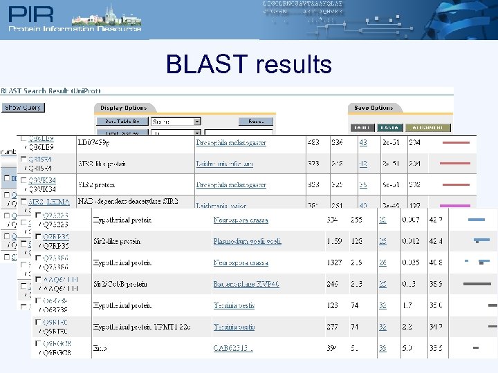Open the Limit Display dropdown
This screenshot has width=498, height=373.
(176, 132)
